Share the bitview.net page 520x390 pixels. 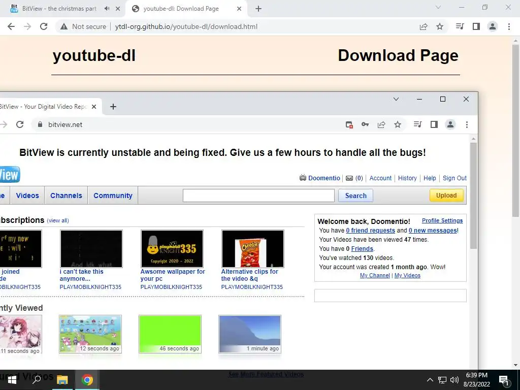coord(381,125)
